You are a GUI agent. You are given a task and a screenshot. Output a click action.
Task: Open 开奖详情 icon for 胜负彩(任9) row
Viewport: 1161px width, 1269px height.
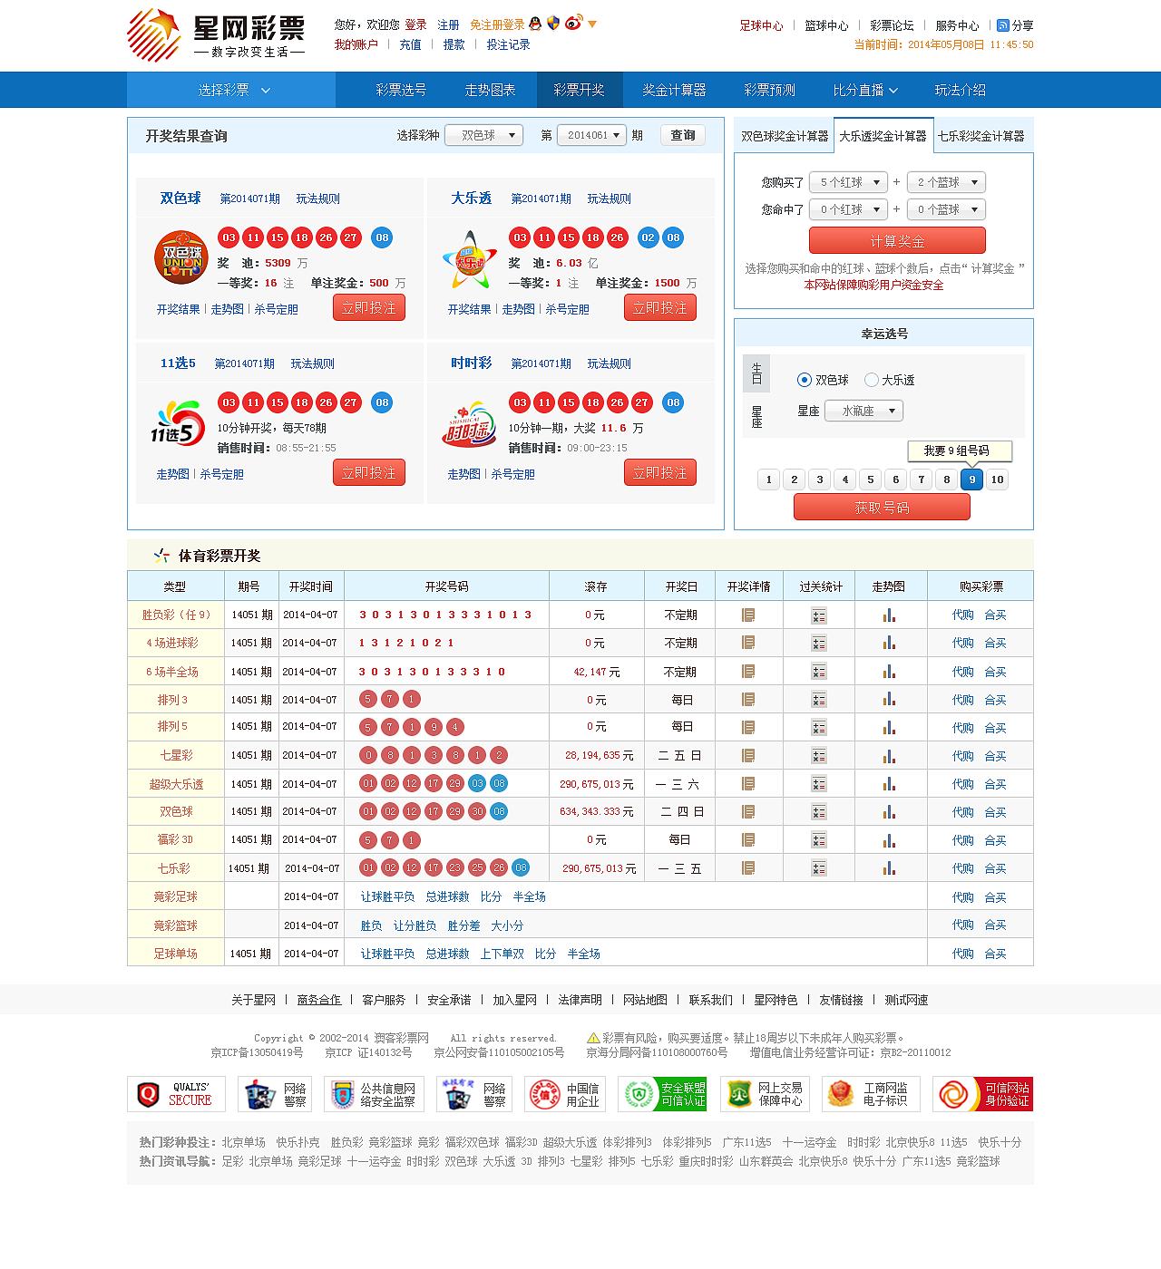pyautogui.click(x=748, y=615)
